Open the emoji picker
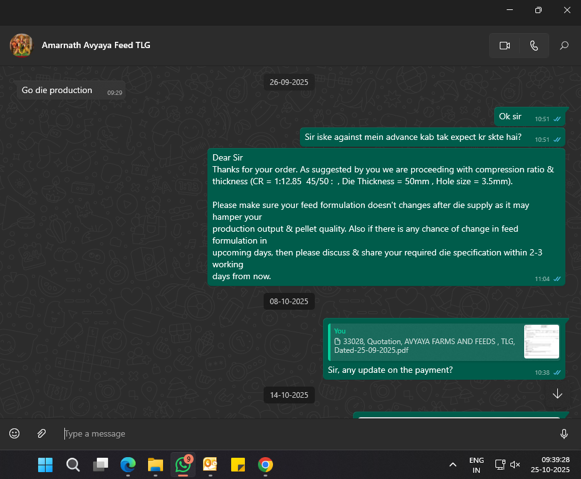The image size is (581, 479). coord(14,433)
